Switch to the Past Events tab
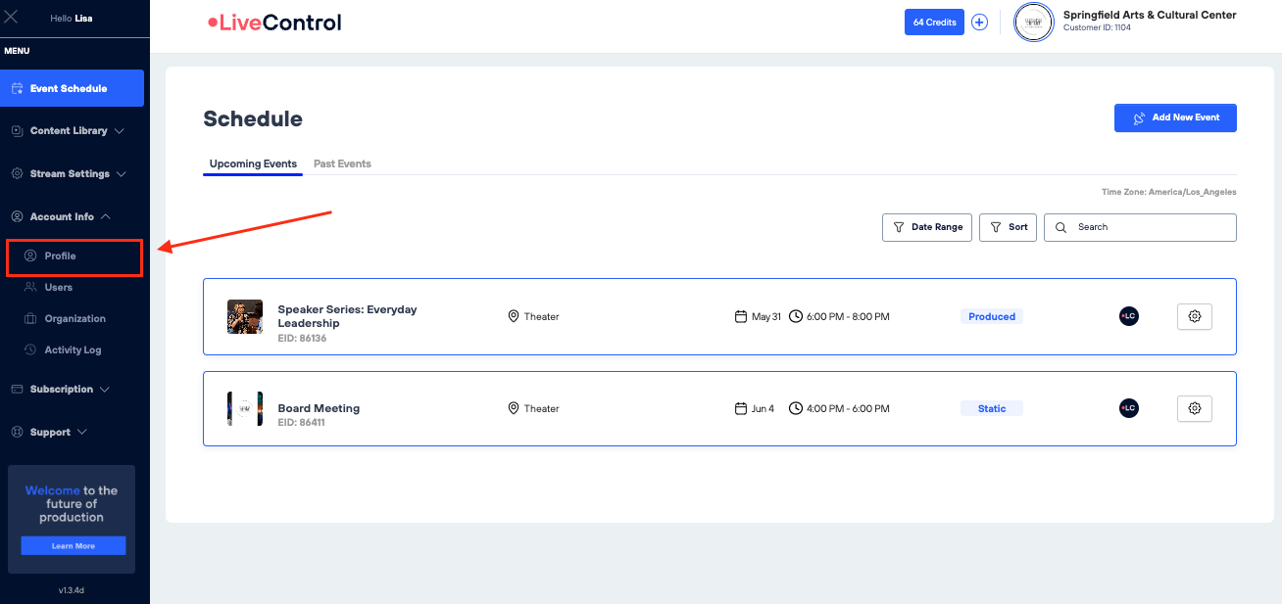The width and height of the screenshot is (1282, 604). (x=342, y=163)
